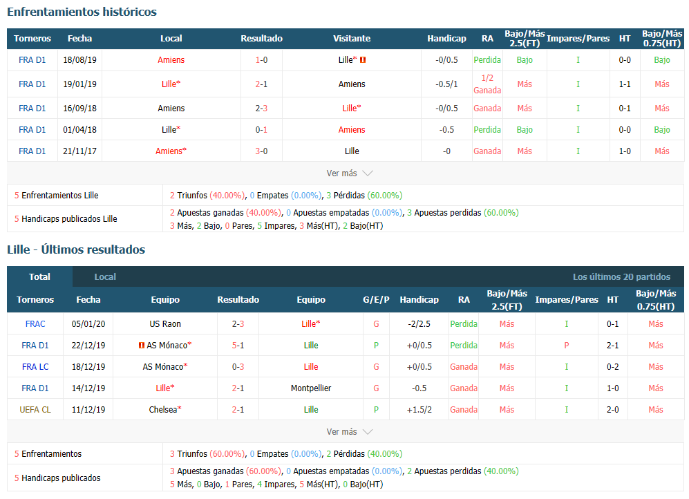Screen dimensions: 689x499
Task: Click result 5-1 for AS Mónaco match
Action: (x=238, y=346)
